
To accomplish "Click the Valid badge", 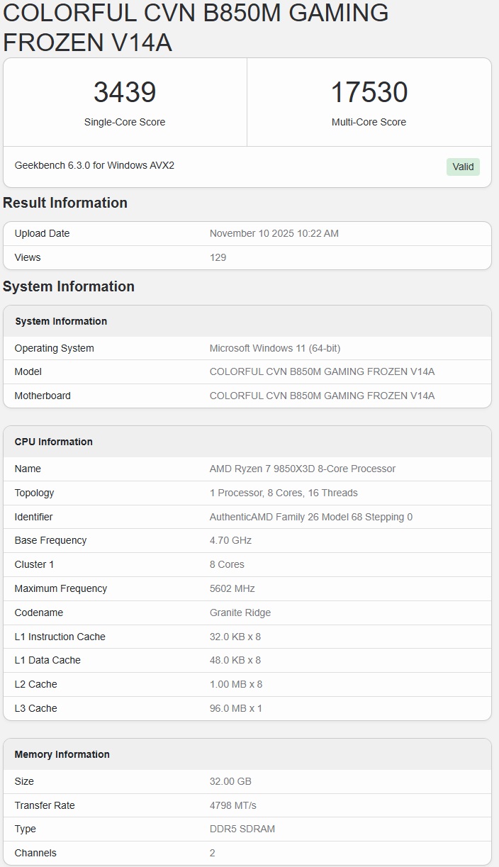I will (x=463, y=167).
